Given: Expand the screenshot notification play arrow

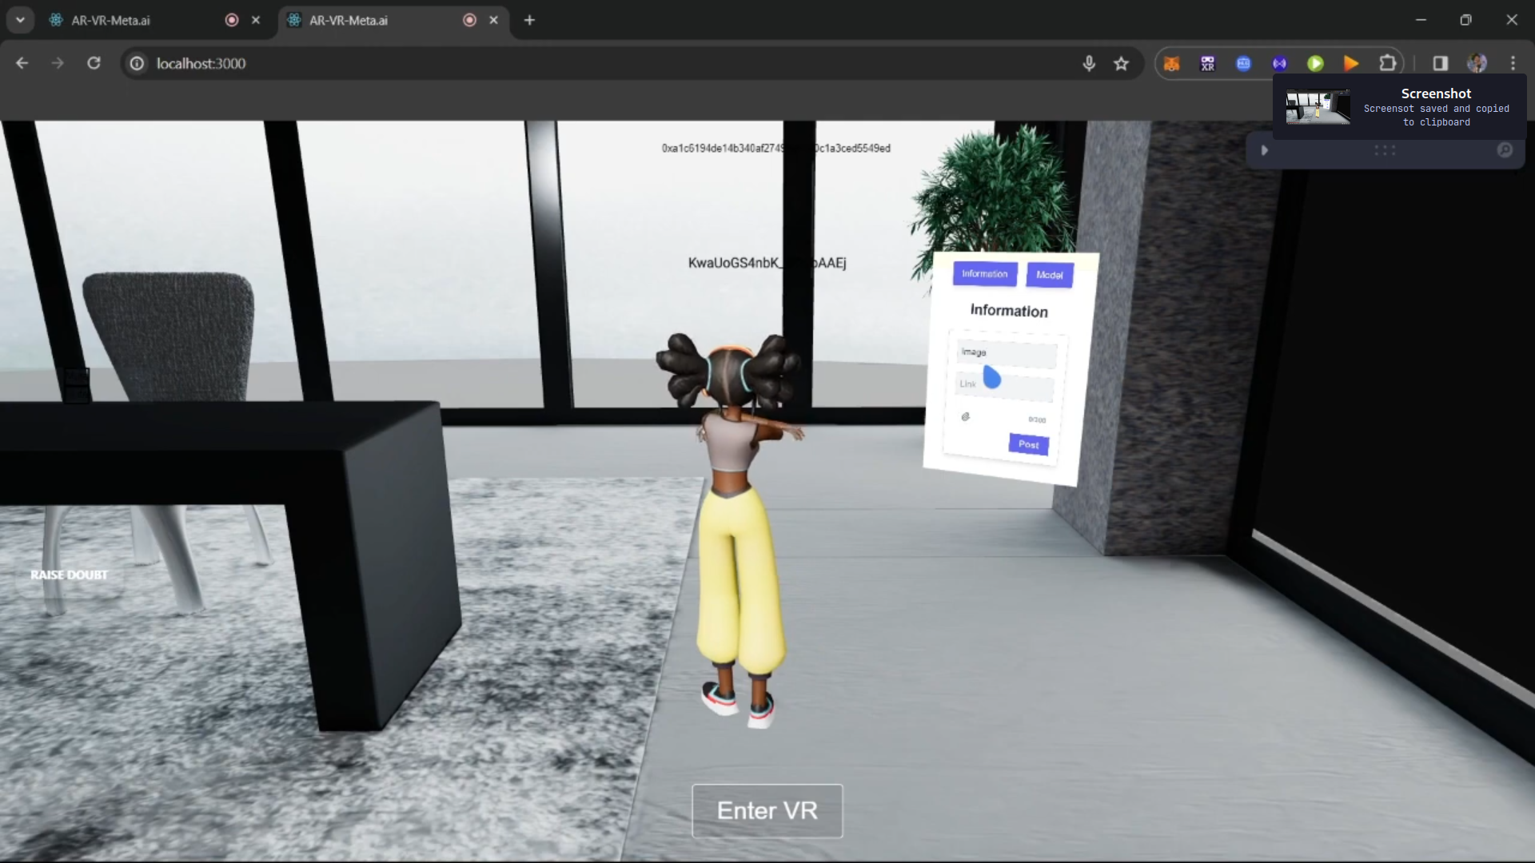Looking at the screenshot, I should [x=1264, y=149].
